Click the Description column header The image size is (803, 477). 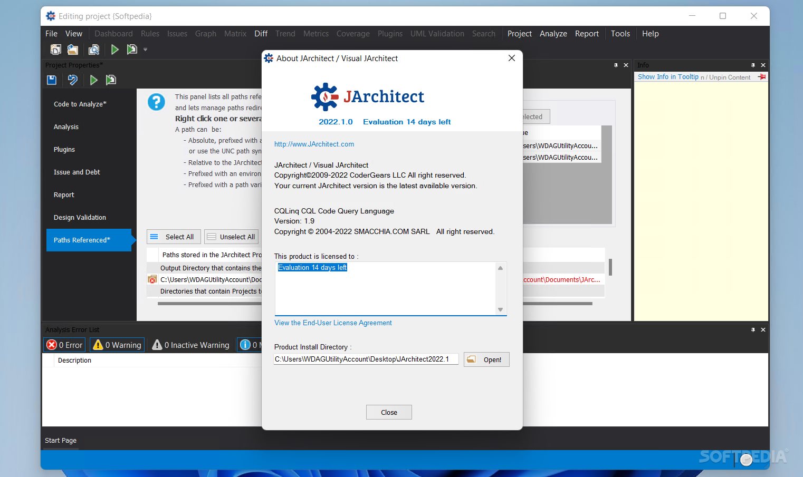74,361
